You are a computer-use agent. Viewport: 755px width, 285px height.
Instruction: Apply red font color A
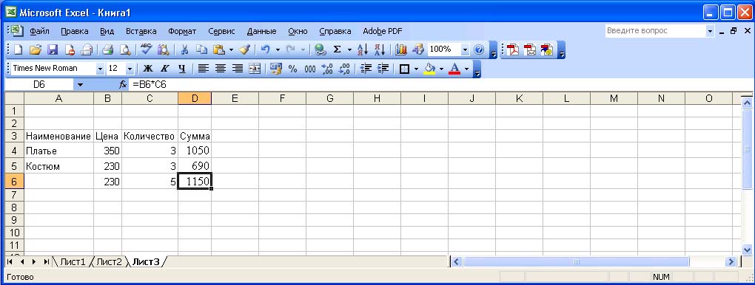[454, 69]
